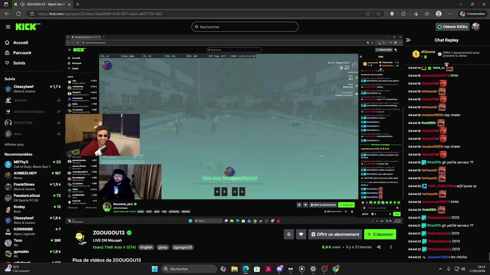Toggle the notification bell for ZGOUGOU13
This screenshot has width=490, height=275.
pyautogui.click(x=289, y=234)
